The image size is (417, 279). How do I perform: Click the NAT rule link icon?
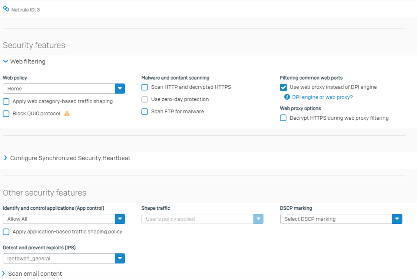point(6,9)
